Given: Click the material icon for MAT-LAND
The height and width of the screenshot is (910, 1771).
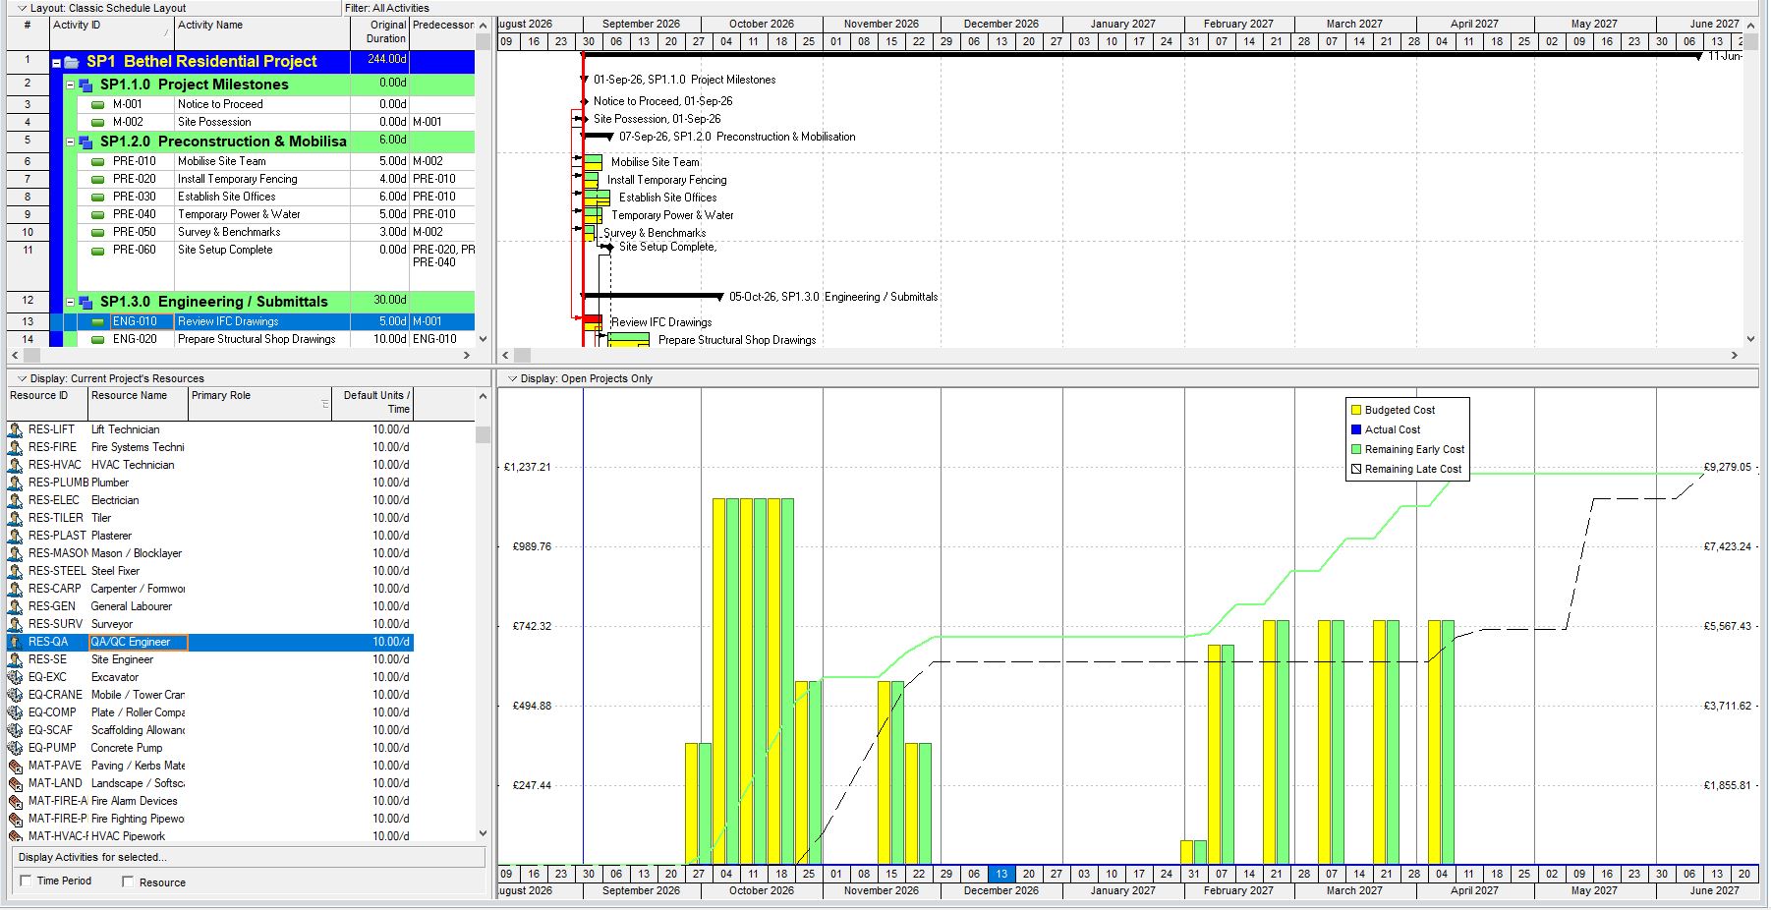Looking at the screenshot, I should click(x=15, y=783).
